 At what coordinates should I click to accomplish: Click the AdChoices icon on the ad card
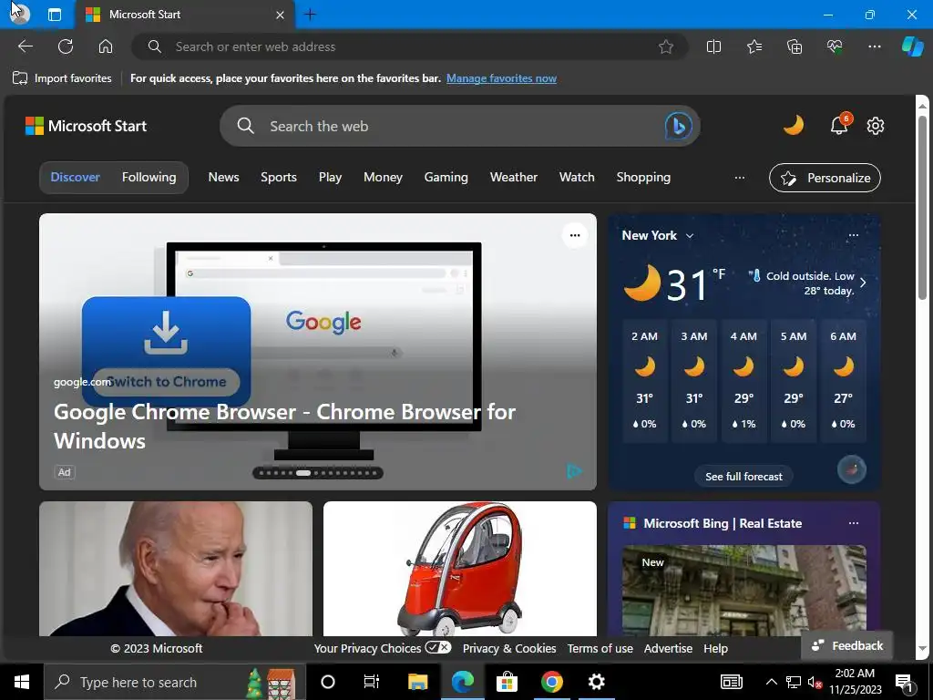574,471
